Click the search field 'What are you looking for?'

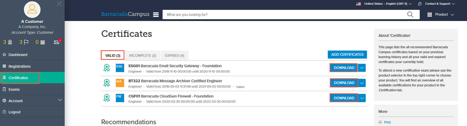click(284, 15)
